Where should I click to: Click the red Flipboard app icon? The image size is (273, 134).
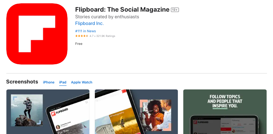pos(37,34)
